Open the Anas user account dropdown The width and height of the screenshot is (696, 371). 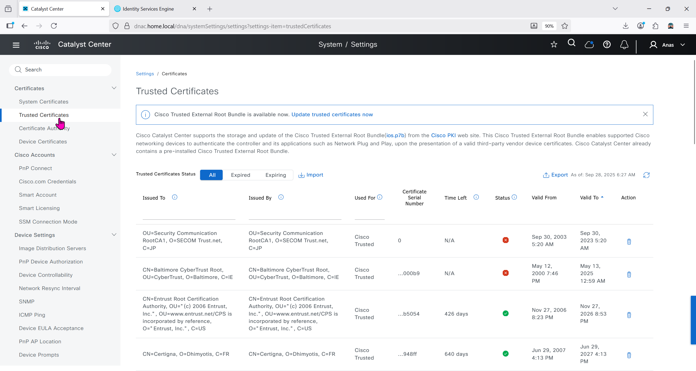pos(667,45)
